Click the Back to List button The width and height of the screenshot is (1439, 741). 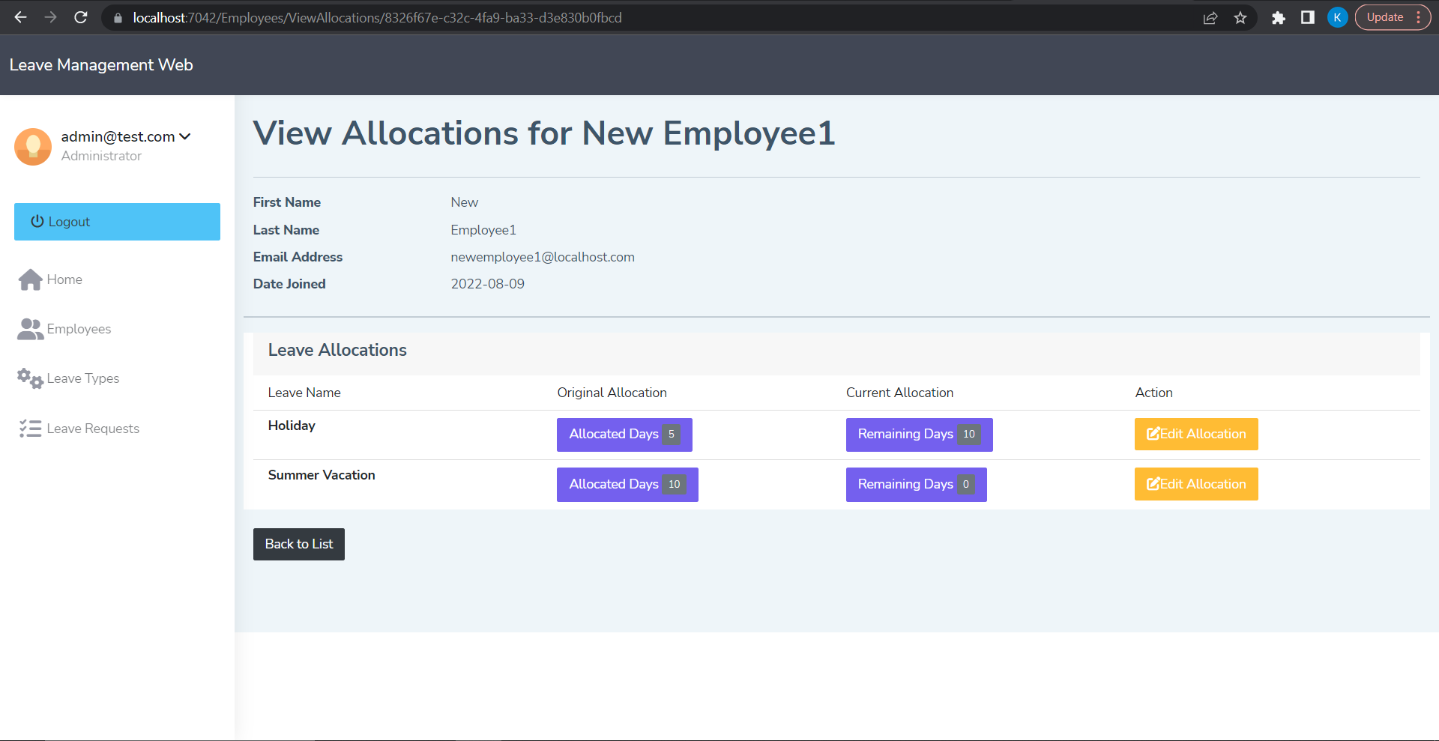point(298,544)
